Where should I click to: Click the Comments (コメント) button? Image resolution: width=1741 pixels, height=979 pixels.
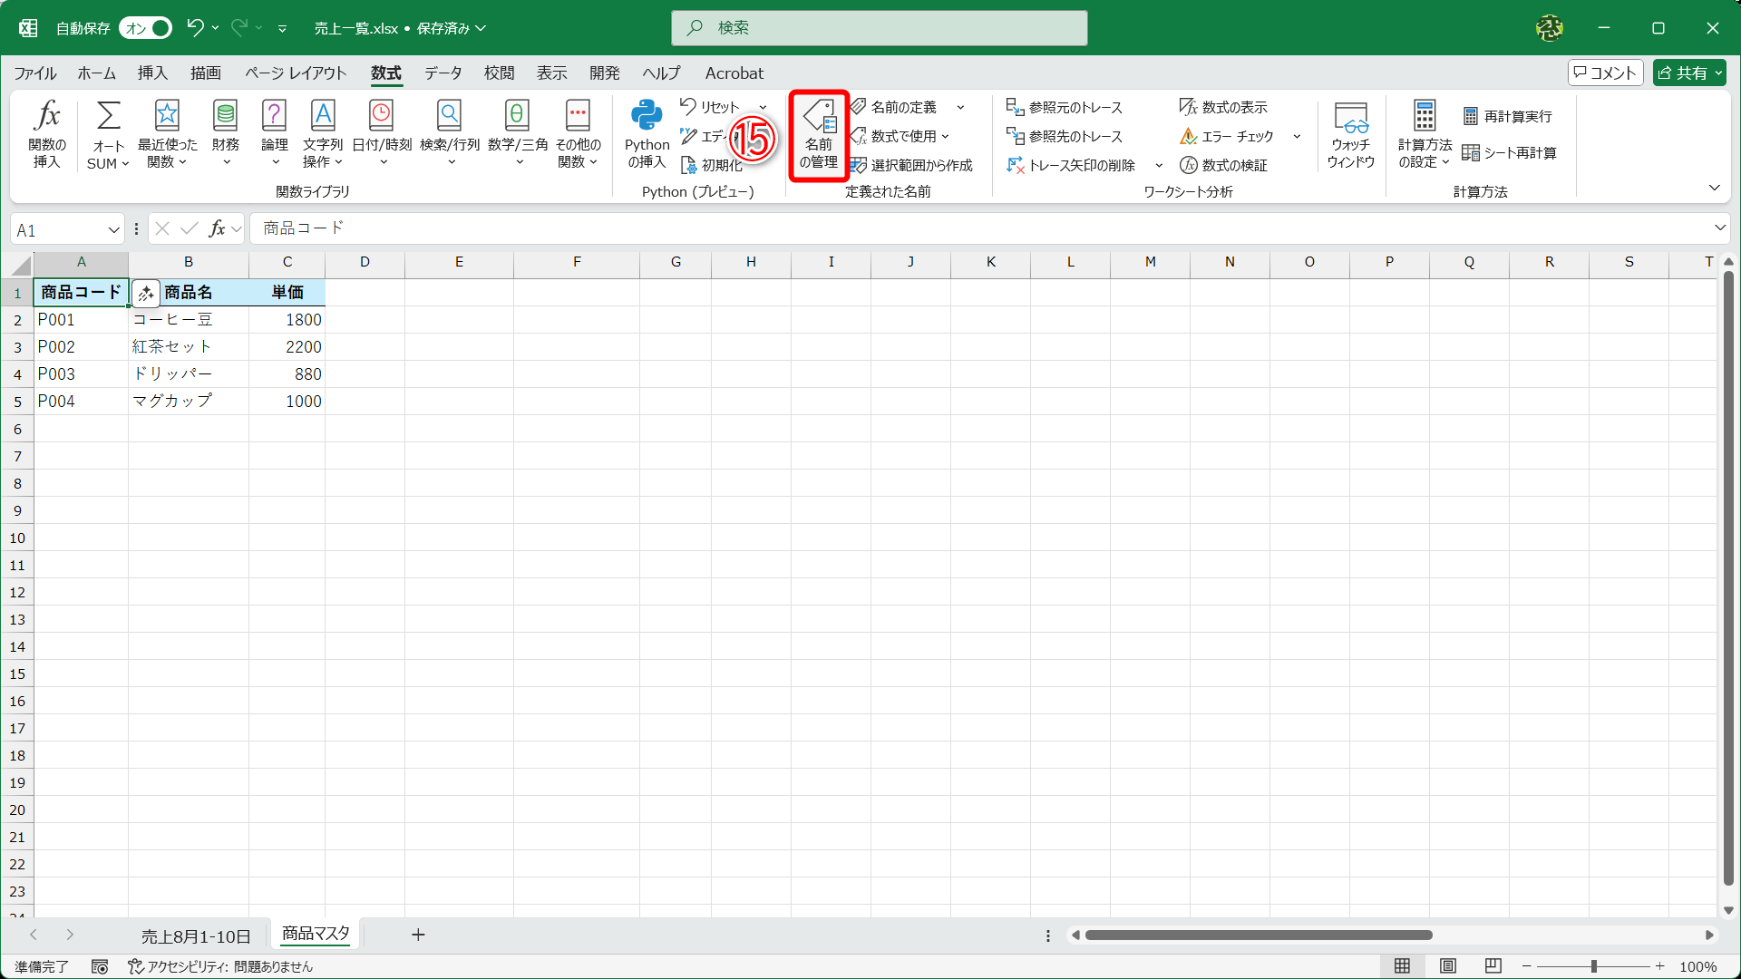tap(1605, 73)
